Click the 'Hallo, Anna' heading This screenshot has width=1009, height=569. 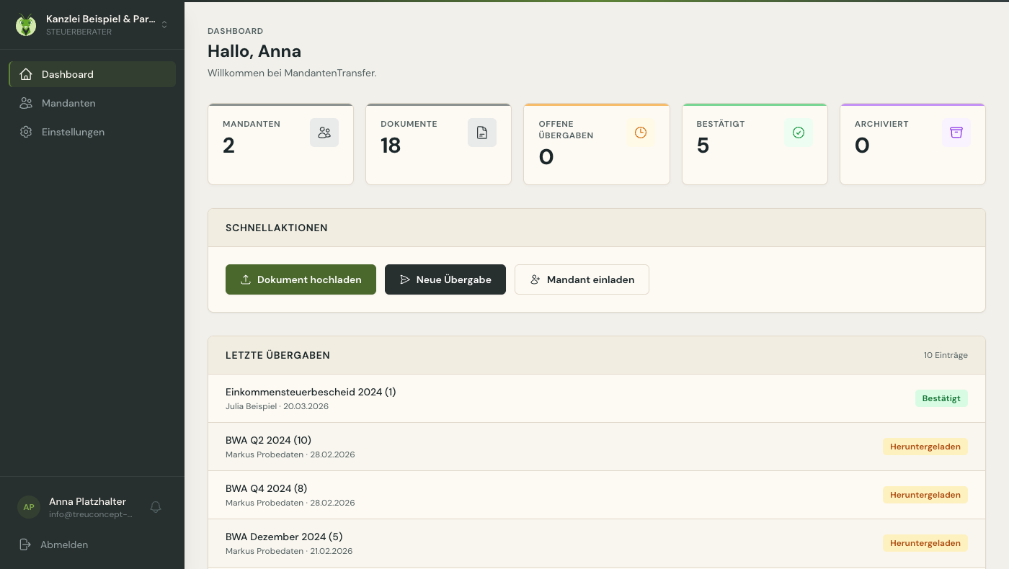click(254, 51)
